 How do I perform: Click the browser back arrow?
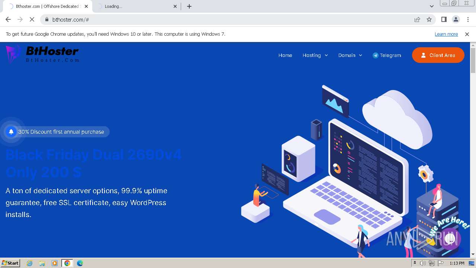click(8, 19)
